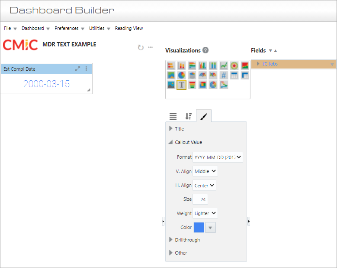Viewport: 337px width, 268px height.
Task: Select the line chart visualization
Action: tap(224, 65)
